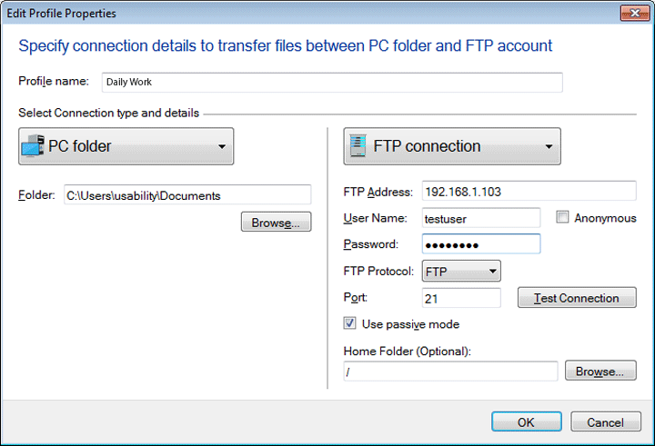Enable the Anonymous checkbox
This screenshot has width=655, height=446.
tap(563, 218)
